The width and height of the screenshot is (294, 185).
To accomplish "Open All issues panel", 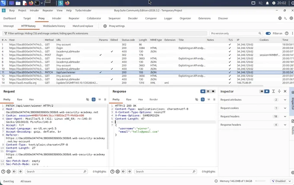I will tap(26, 181).
